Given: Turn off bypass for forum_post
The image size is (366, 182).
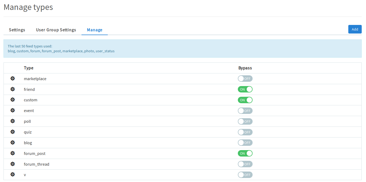Looking at the screenshot, I should pyautogui.click(x=245, y=153).
